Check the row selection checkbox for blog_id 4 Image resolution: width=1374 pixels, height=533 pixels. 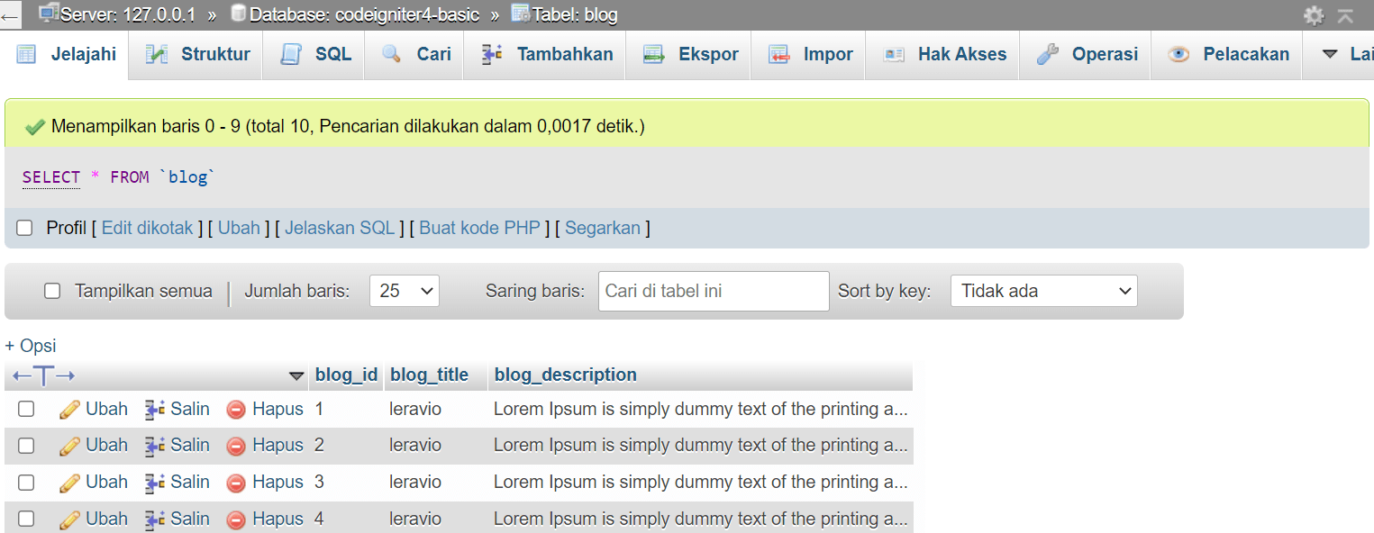tap(26, 519)
